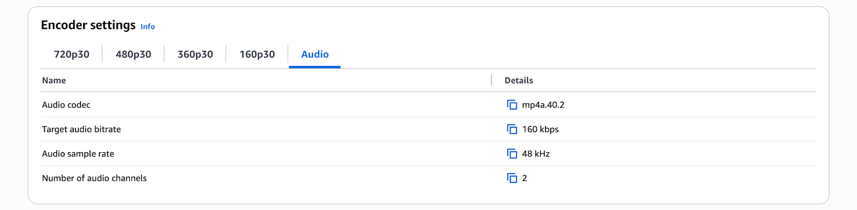857x210 pixels.
Task: Open the 480p30 encoder tab
Action: [133, 54]
